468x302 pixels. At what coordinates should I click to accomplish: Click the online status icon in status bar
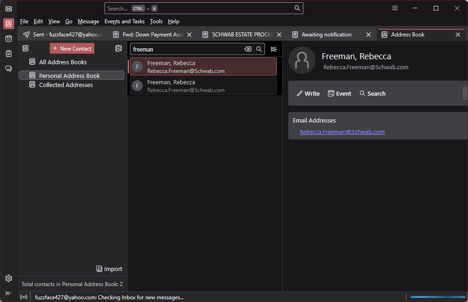[x=24, y=297]
